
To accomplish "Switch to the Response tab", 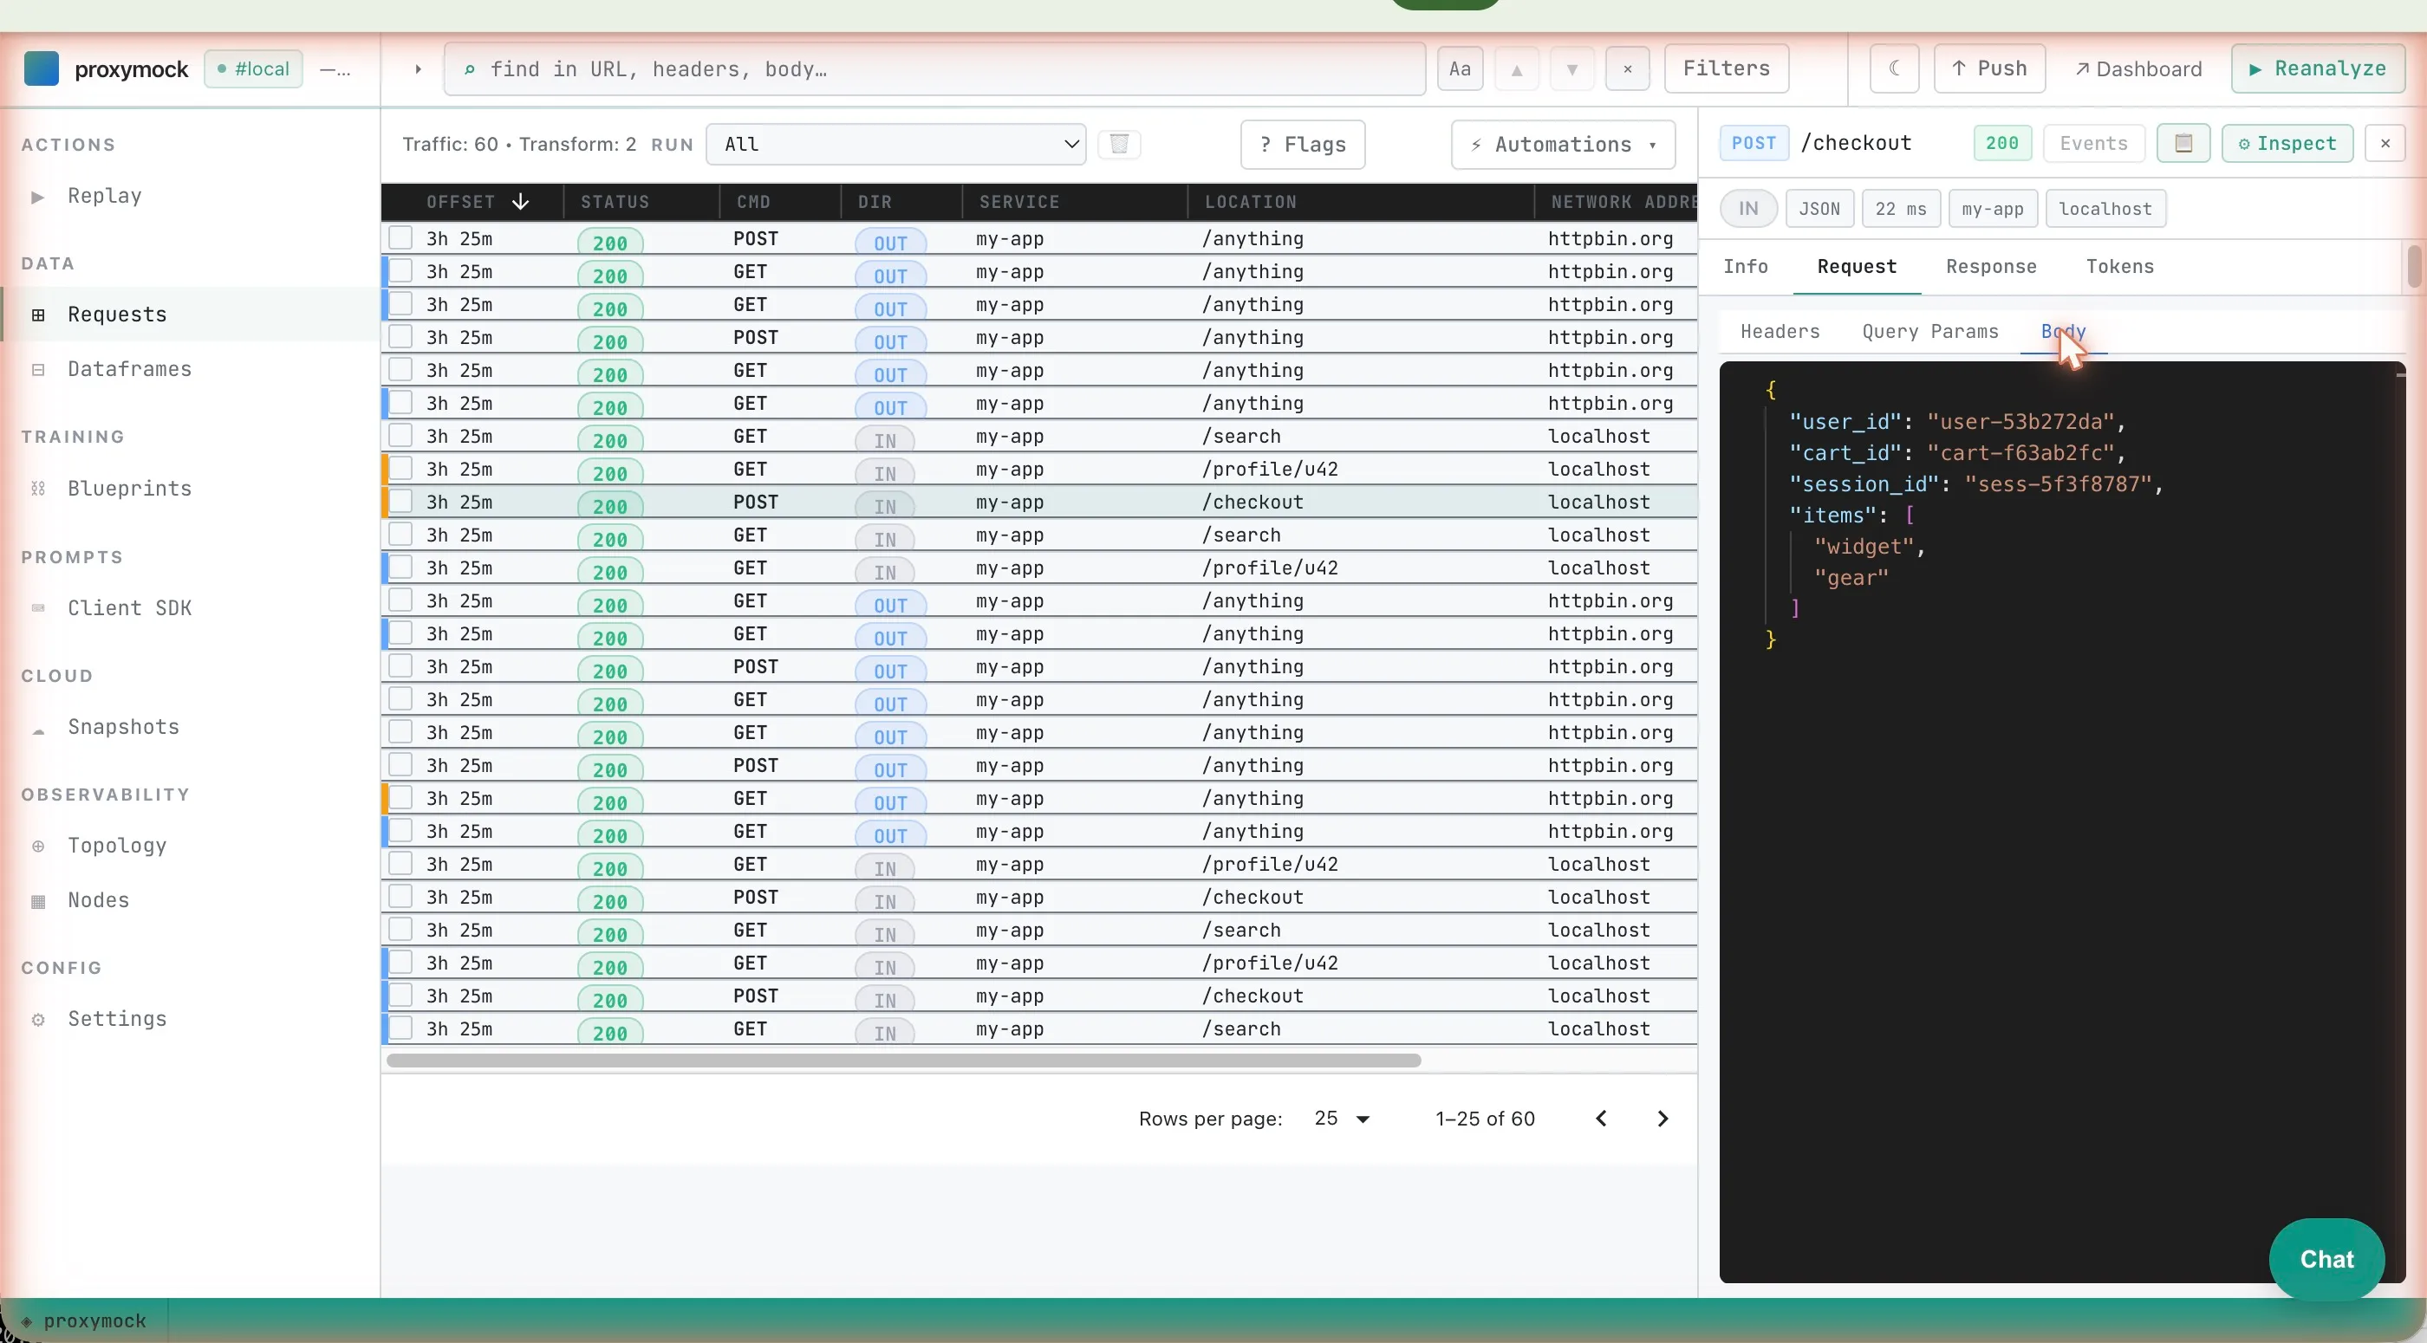I will (1991, 267).
